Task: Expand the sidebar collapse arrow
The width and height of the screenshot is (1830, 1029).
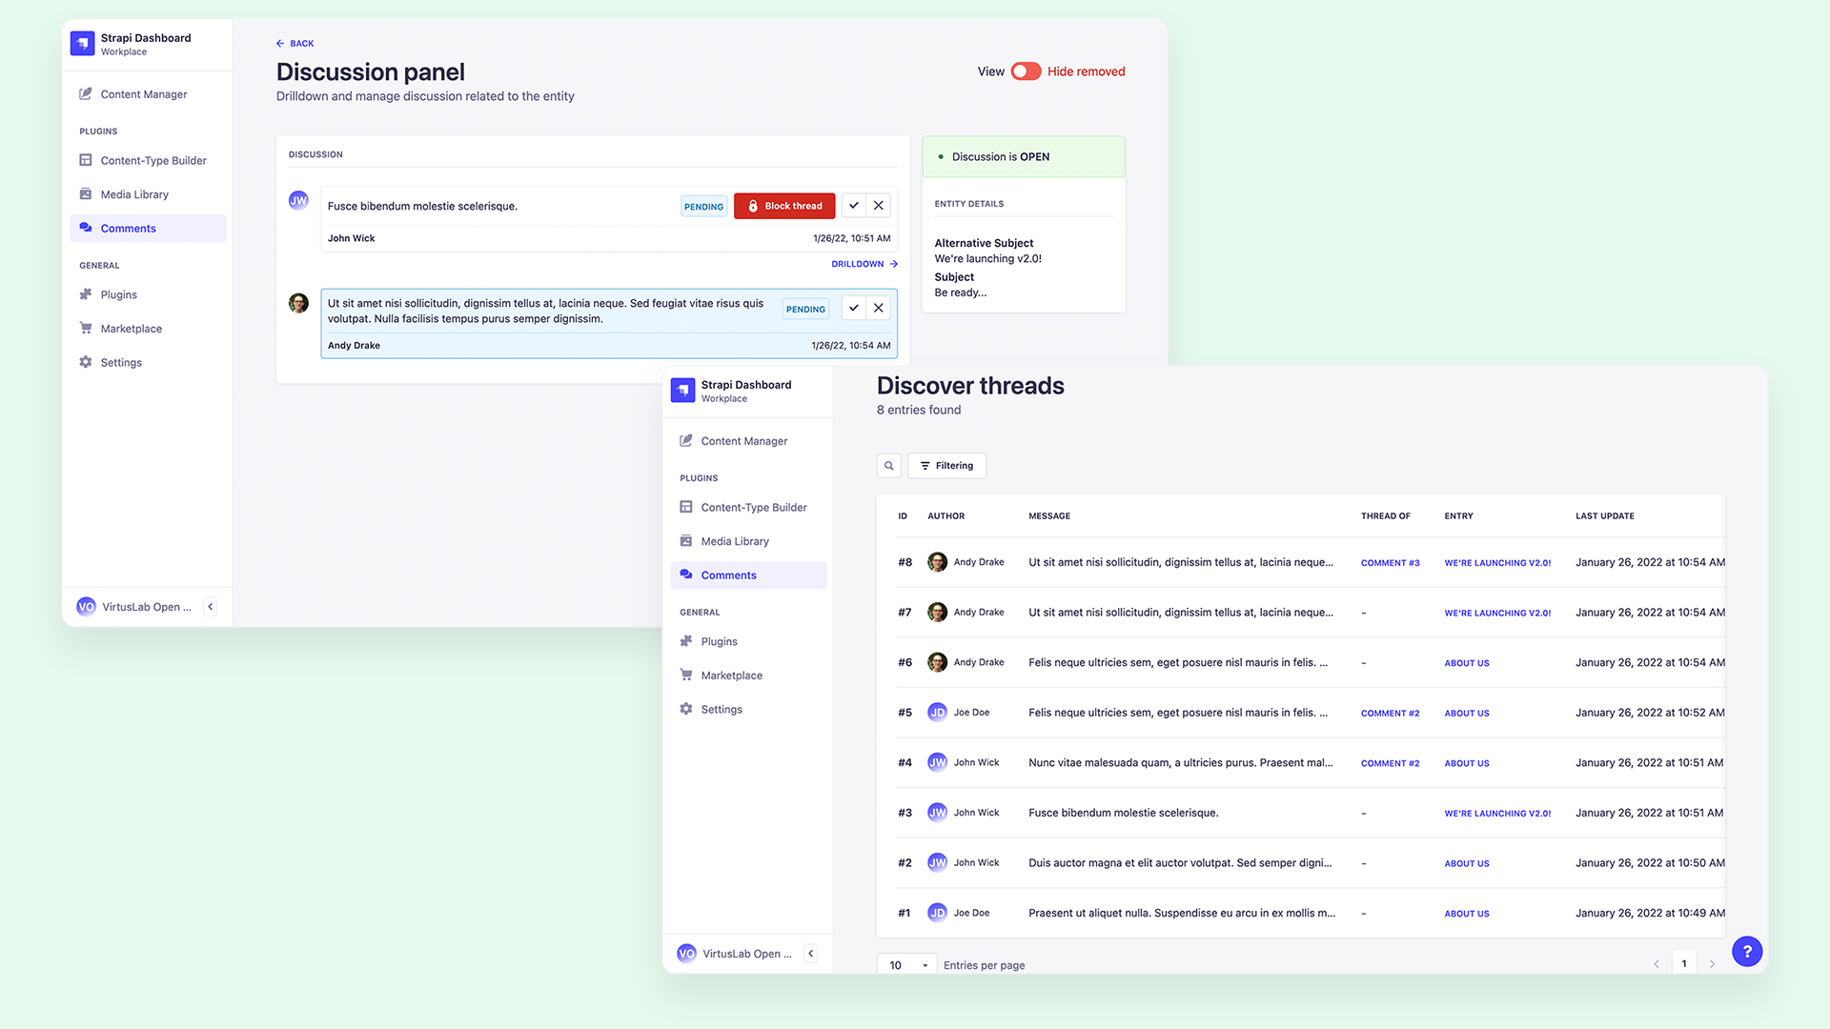Action: tap(210, 607)
